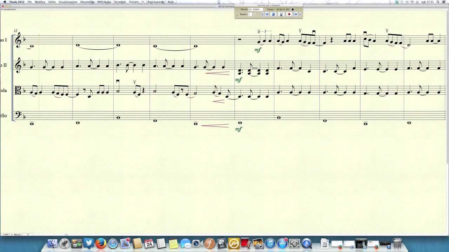Image resolution: width=449 pixels, height=252 pixels.
Task: Open the Contacts book in Dock
Action: [x=137, y=243]
